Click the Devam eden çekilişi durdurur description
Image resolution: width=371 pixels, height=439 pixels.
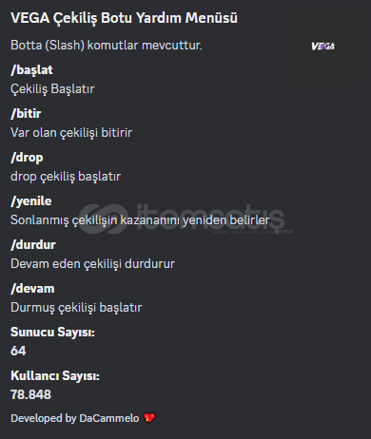92,264
